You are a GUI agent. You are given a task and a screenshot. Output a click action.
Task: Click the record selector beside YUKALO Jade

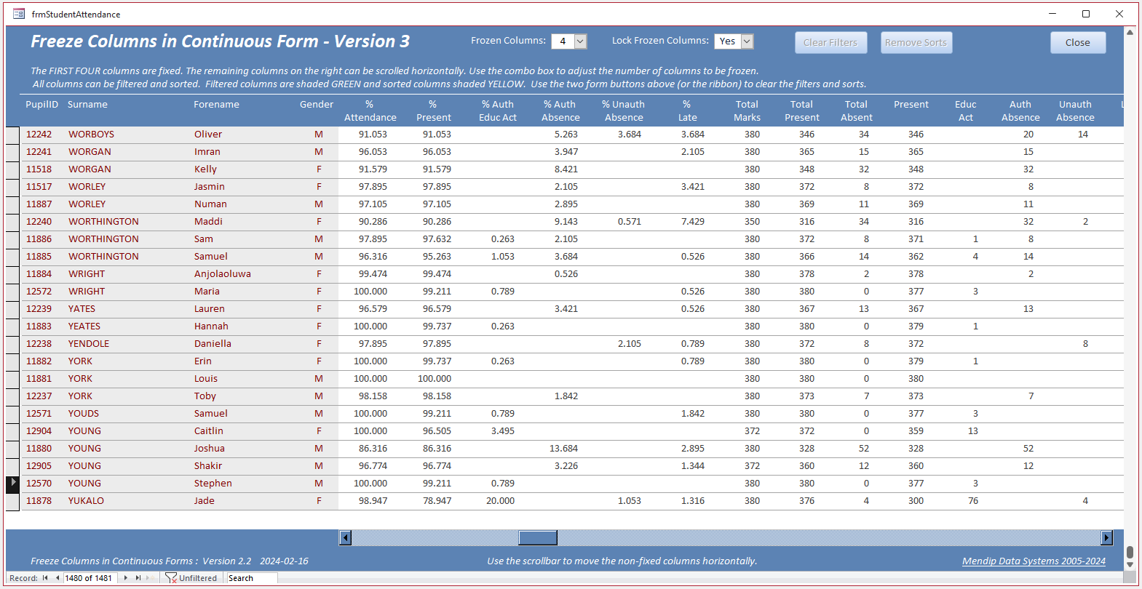[13, 501]
